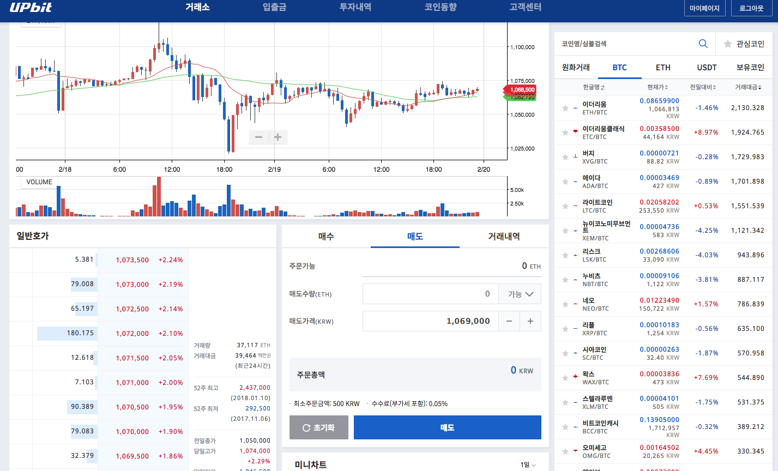Zoom out the chart with minus button

pos(258,137)
